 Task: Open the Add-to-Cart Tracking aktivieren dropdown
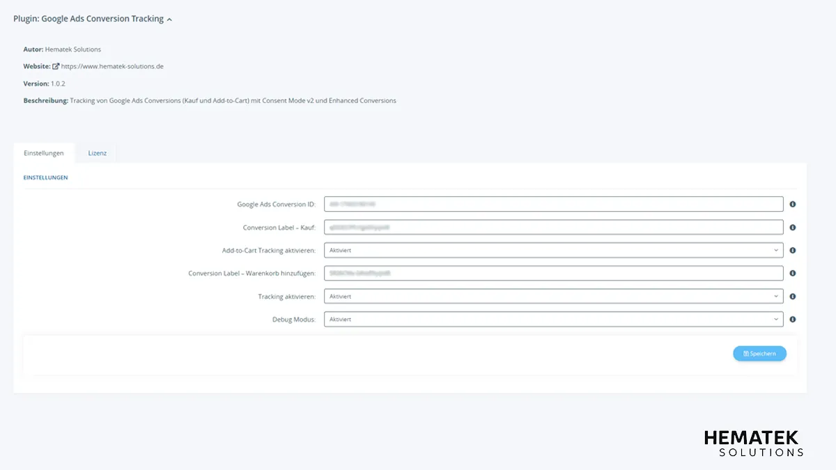[554, 250]
